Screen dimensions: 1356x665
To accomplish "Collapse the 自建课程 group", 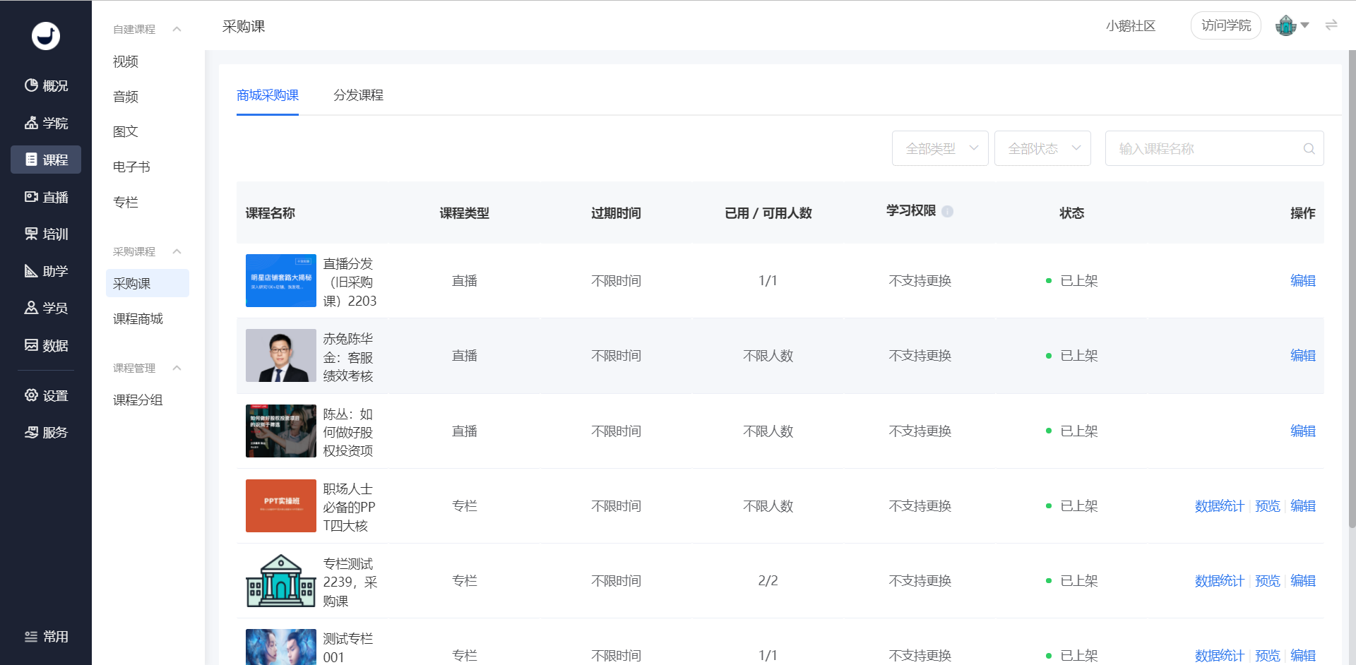I will [177, 29].
